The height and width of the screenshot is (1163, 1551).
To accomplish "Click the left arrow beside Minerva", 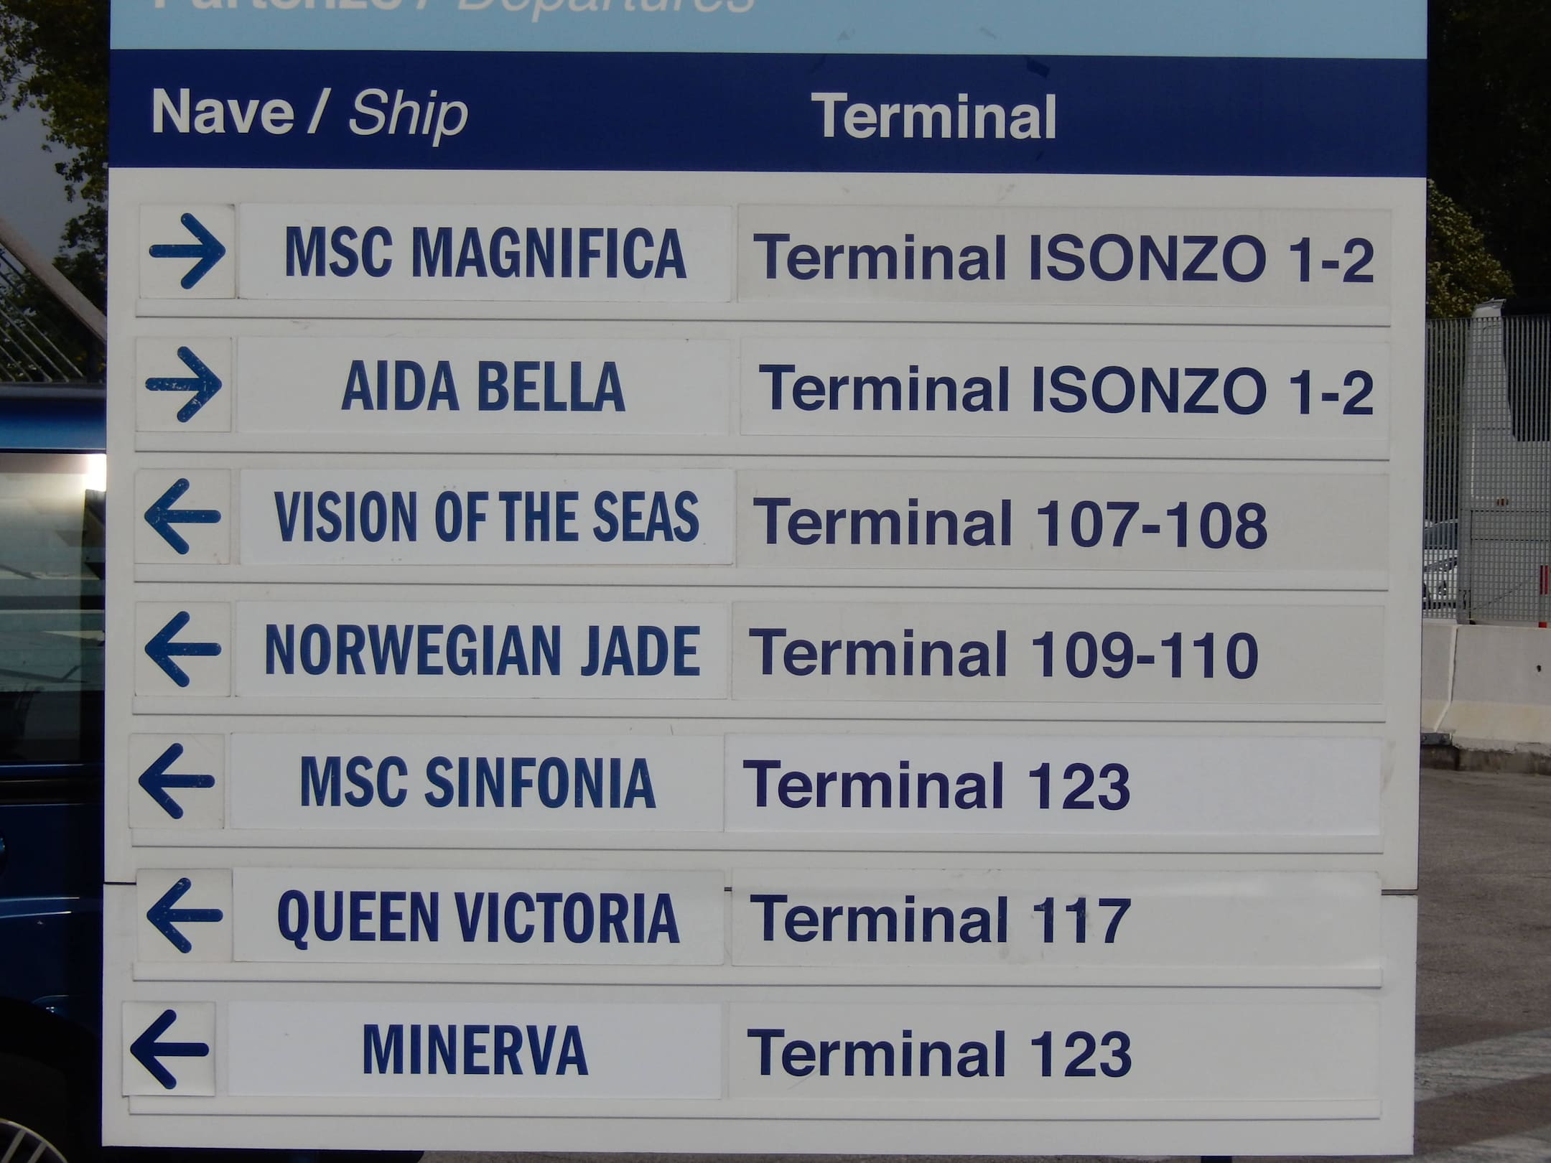I will coord(169,1049).
